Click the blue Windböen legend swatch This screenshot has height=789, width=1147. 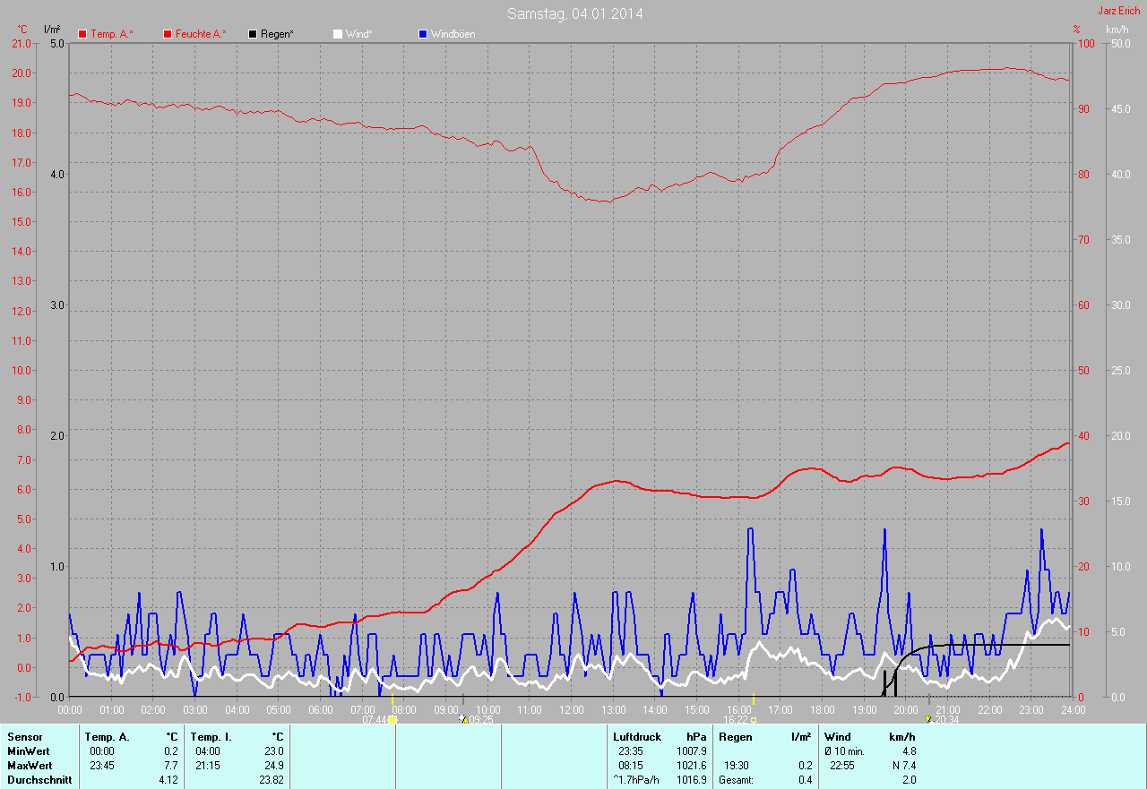point(423,34)
